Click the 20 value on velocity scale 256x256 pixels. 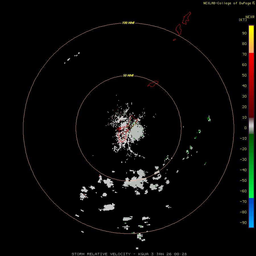(x=244, y=107)
